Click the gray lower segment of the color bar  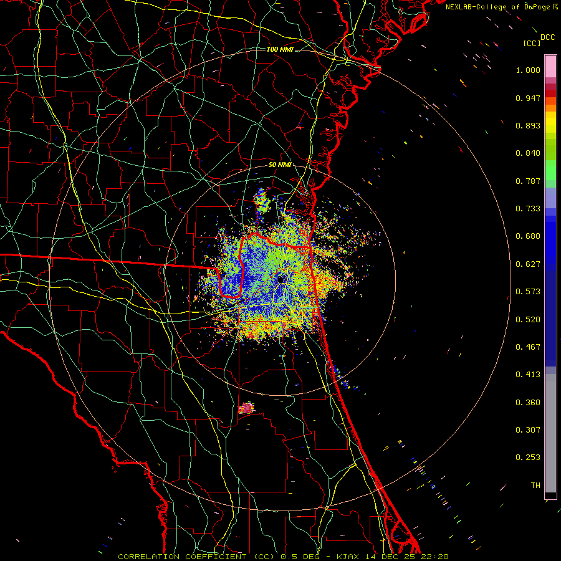point(550,433)
